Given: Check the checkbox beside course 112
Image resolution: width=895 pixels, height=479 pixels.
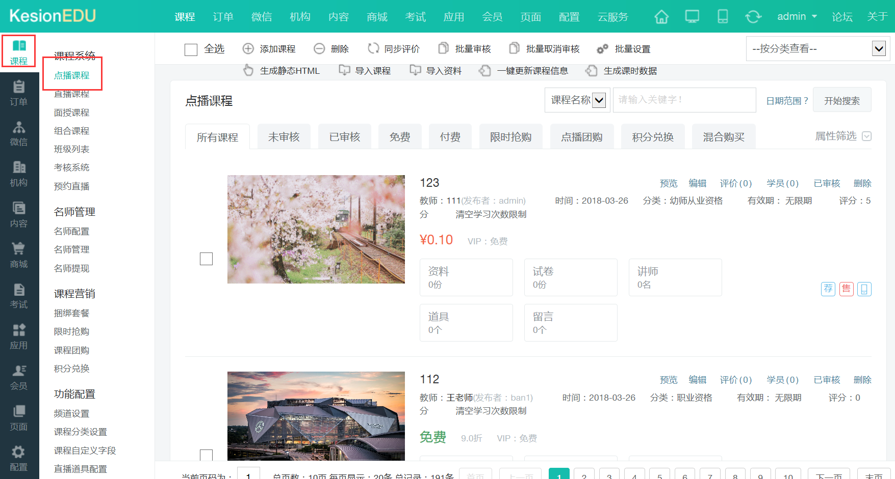Looking at the screenshot, I should (206, 456).
